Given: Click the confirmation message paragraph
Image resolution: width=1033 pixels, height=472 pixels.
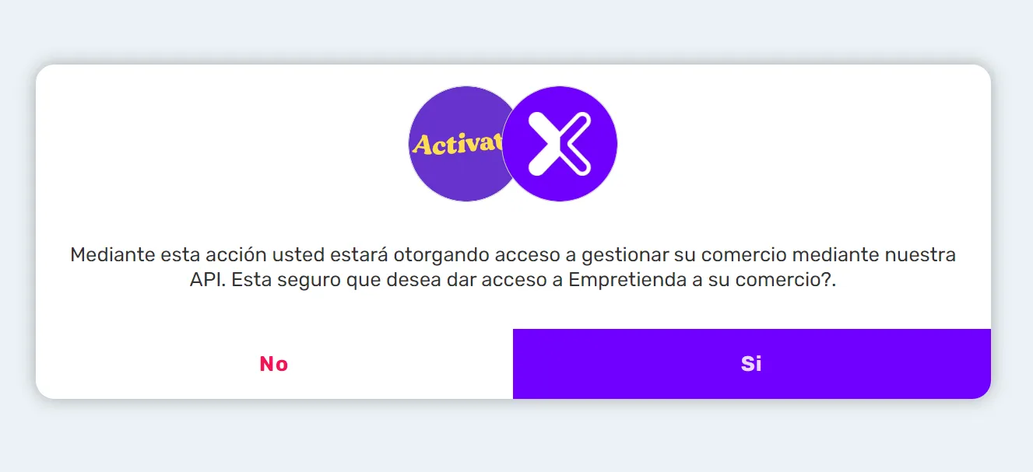Looking at the screenshot, I should tap(513, 267).
